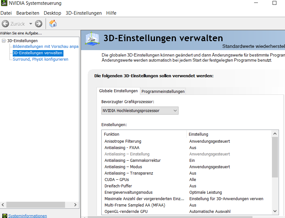Select the OpenGL-rendernde GPU row
This screenshot has height=218, width=285.
pyautogui.click(x=186, y=211)
